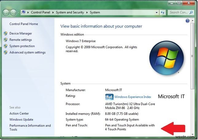Open Action Center under See also
This screenshot has width=198, height=140.
[19, 114]
